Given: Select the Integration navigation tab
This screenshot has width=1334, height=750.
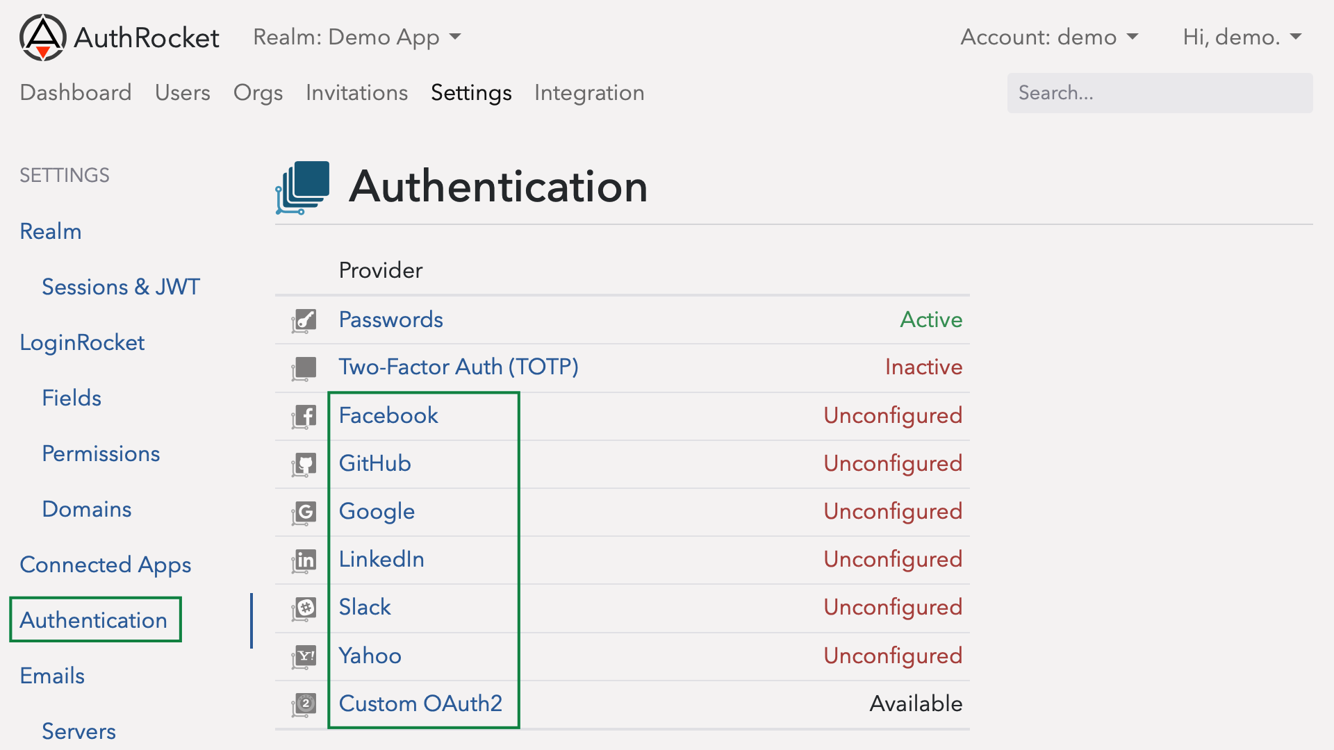Looking at the screenshot, I should (588, 92).
